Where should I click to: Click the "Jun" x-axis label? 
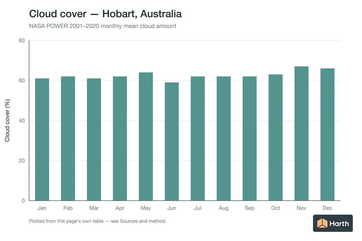coord(172,208)
